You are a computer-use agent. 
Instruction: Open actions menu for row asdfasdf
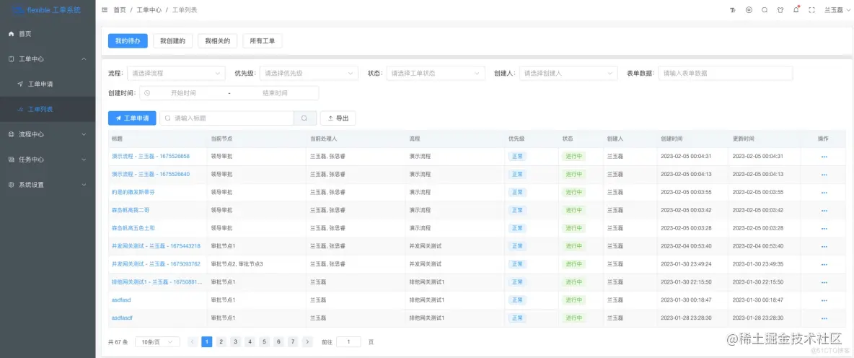click(824, 318)
